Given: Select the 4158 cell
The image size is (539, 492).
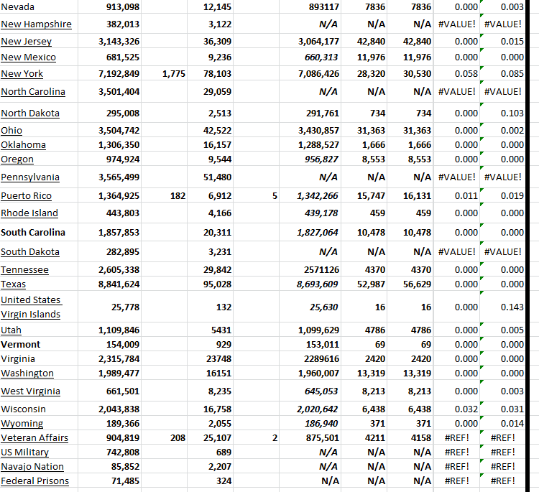Looking at the screenshot, I should [410, 437].
